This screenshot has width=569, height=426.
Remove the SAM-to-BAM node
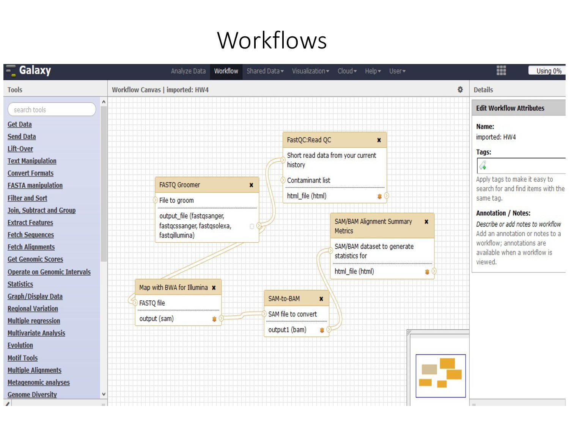pyautogui.click(x=321, y=299)
